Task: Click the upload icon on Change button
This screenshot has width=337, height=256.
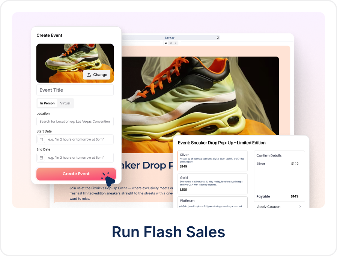Action: pos(89,75)
